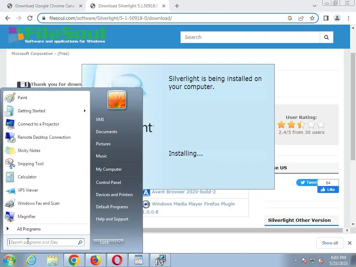Open My Computer
This screenshot has height=267, width=356.
point(109,169)
